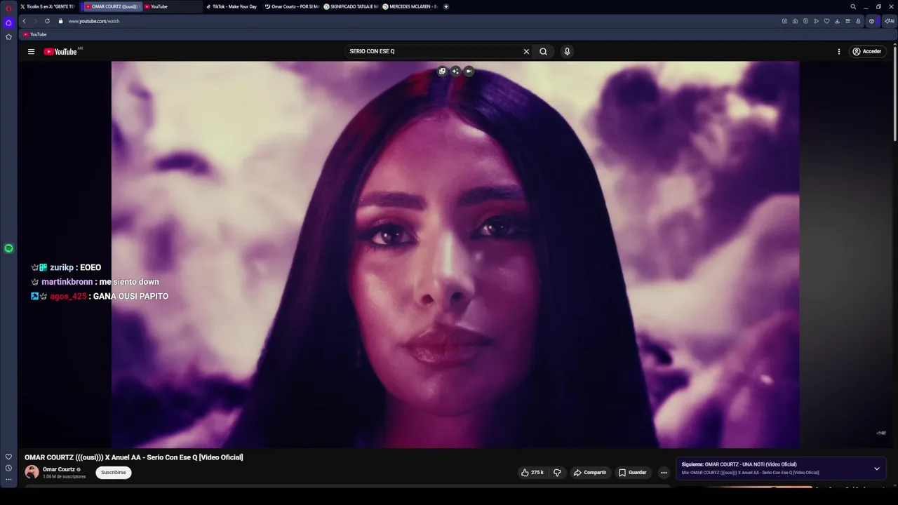898x505 pixels.
Task: Open more actions ellipsis below video
Action: point(664,473)
